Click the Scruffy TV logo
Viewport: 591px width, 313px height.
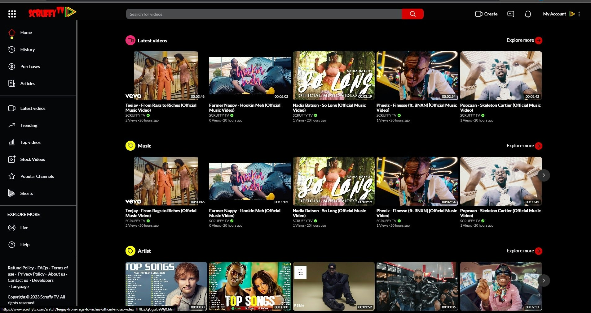point(52,12)
